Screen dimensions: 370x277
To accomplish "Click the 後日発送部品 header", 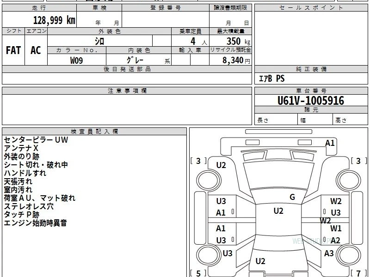I will (x=127, y=69).
